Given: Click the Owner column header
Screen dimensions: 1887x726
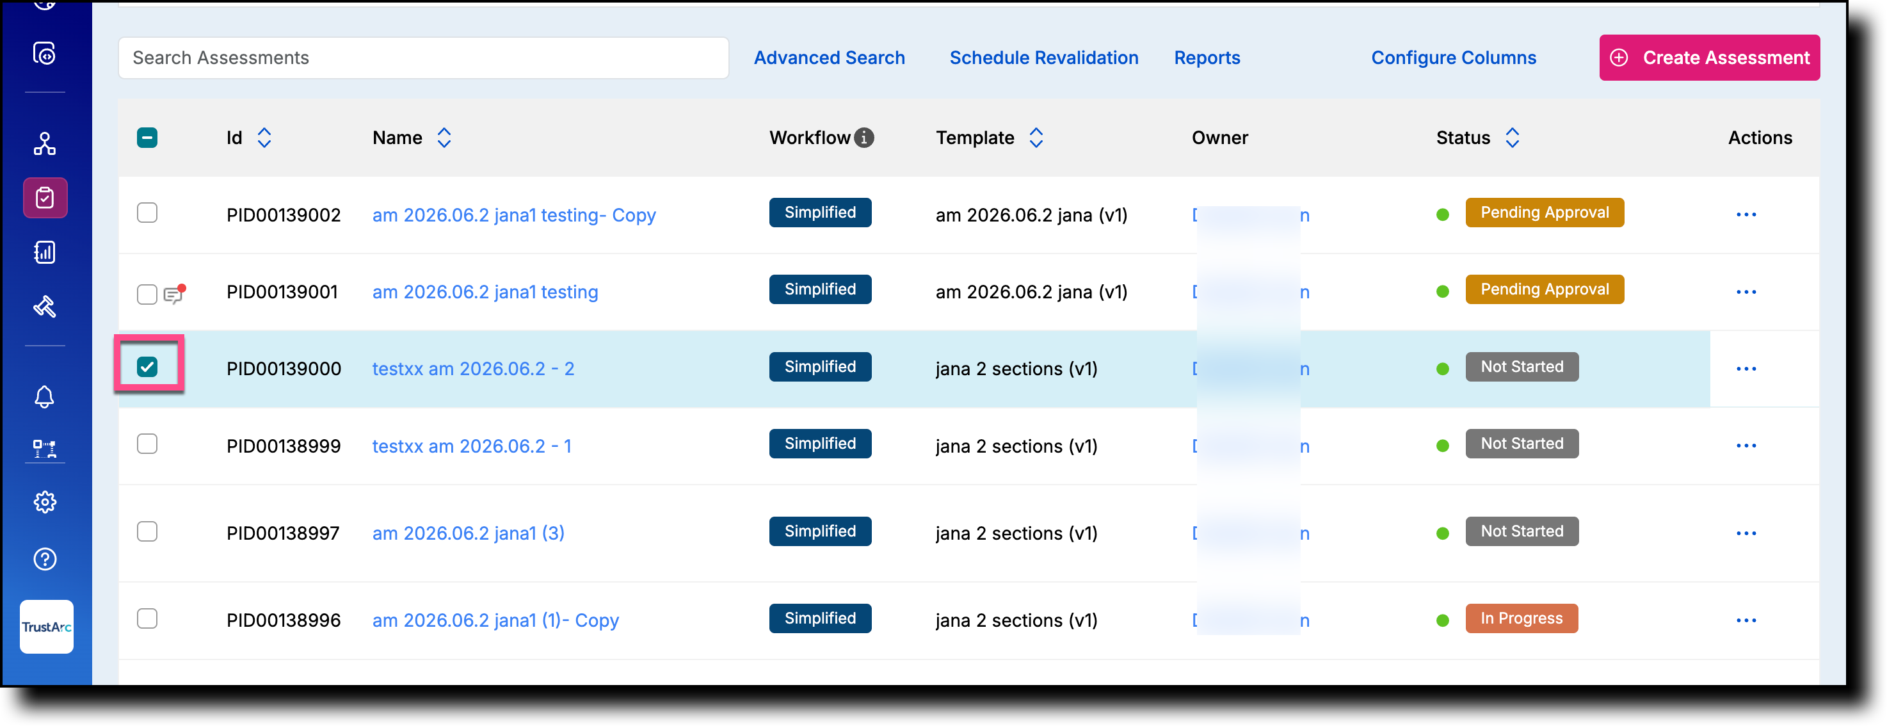Looking at the screenshot, I should click(1219, 138).
